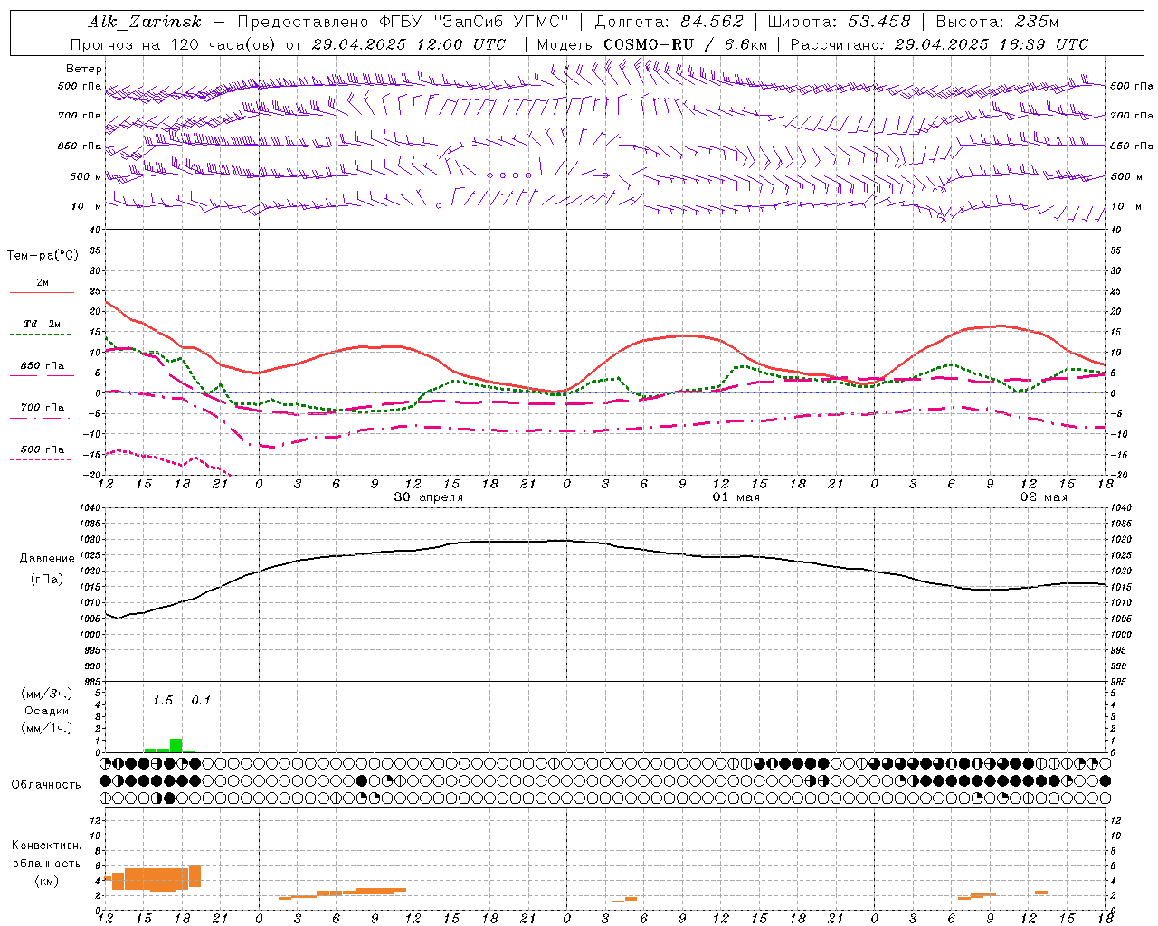This screenshot has height=926, width=1158.
Task: Click the '500 гПа' temperature legend entry
Action: coord(43,449)
